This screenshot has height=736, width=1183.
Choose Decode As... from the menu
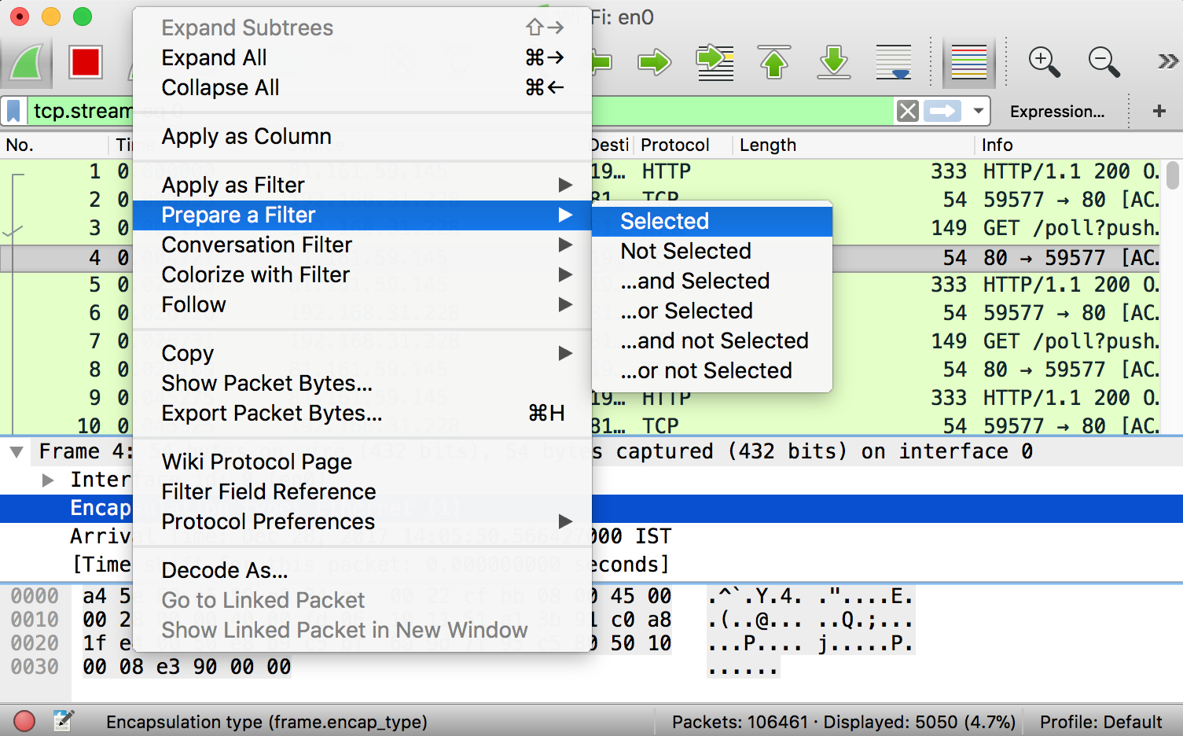[362, 571]
